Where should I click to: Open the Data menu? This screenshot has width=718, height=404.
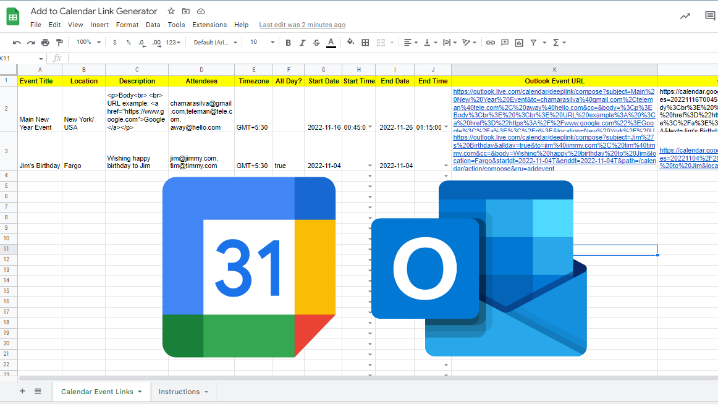(x=153, y=25)
